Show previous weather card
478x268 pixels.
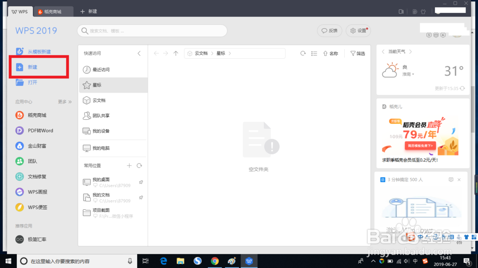[x=383, y=52]
